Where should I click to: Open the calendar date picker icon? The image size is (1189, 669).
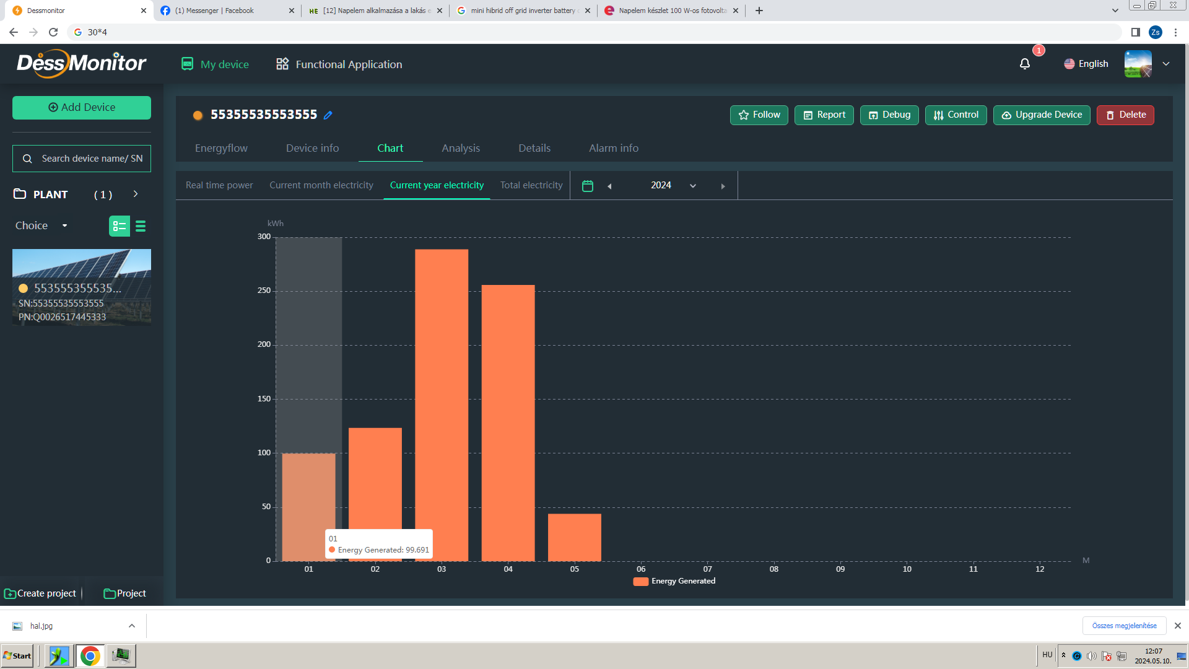pyautogui.click(x=588, y=186)
